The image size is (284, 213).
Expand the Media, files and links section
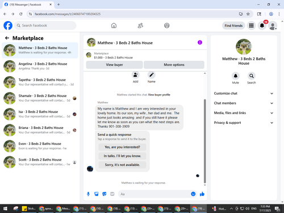click(244, 113)
